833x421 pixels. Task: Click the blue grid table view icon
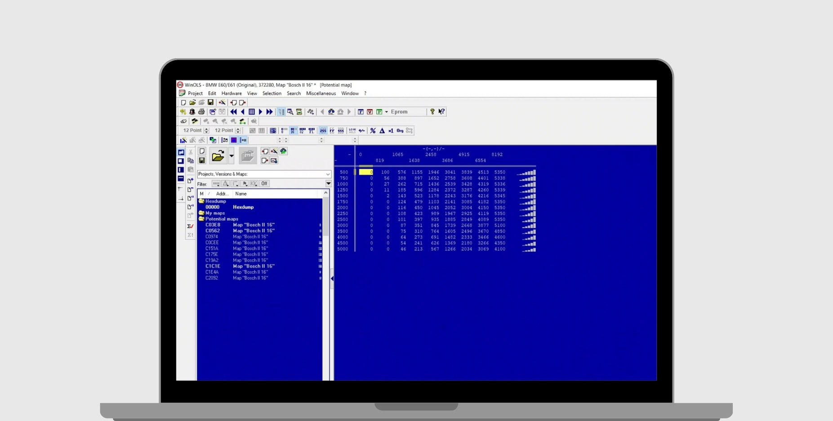click(x=252, y=112)
